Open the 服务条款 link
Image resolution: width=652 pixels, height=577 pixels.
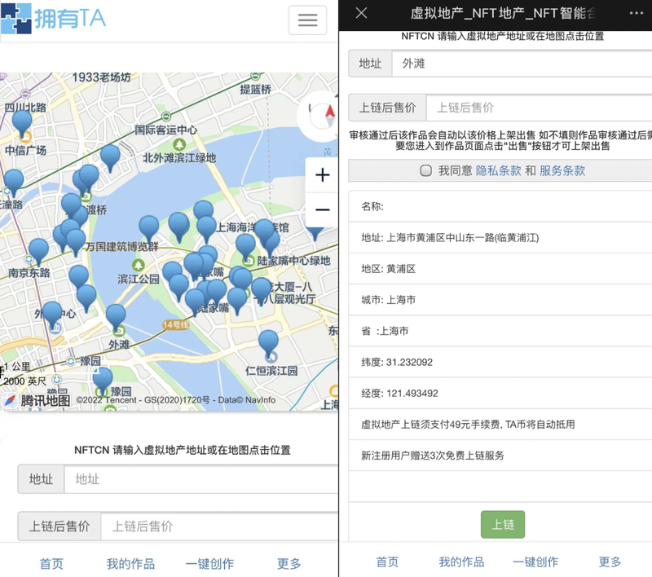(562, 170)
